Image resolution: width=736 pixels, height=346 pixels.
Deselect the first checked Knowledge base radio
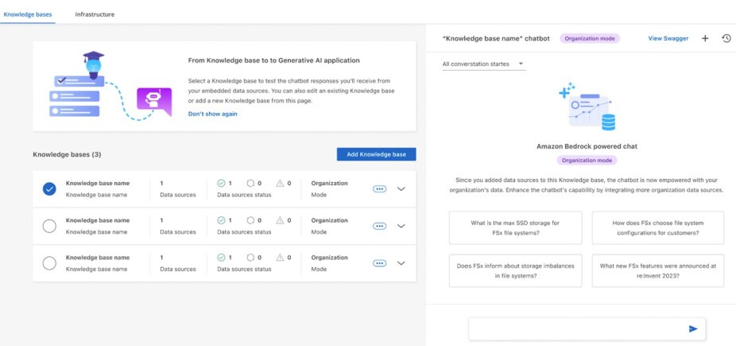(49, 189)
